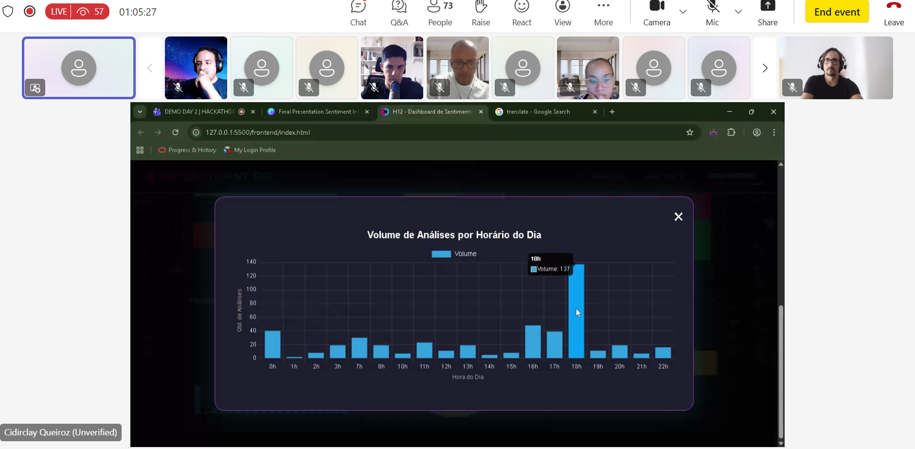Toggle Volume dataset in chart legend
The width and height of the screenshot is (915, 449).
point(454,254)
